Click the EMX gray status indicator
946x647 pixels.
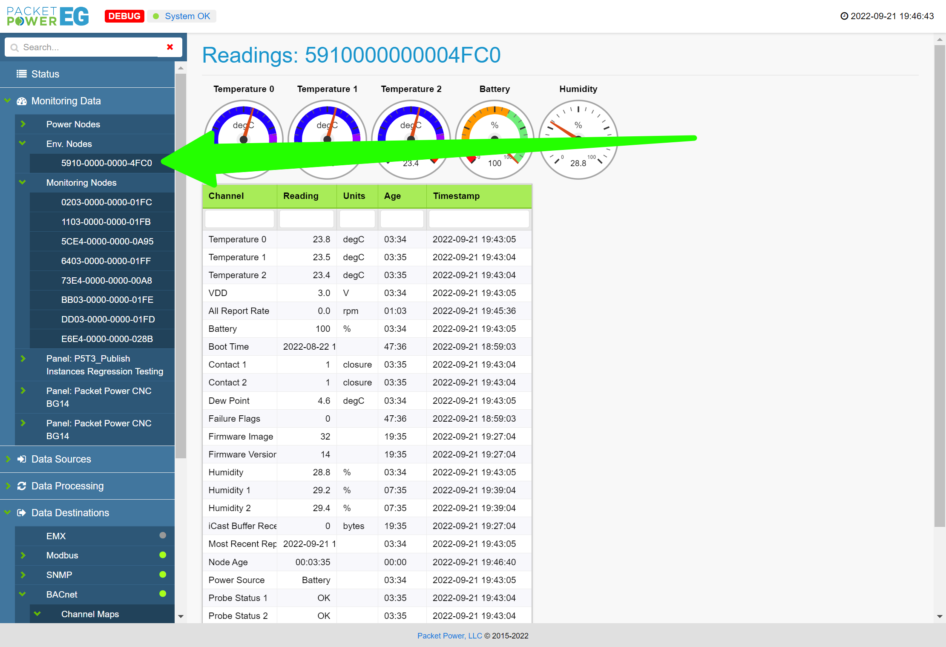tap(163, 535)
